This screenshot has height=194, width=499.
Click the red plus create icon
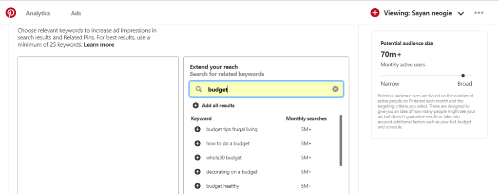coord(375,13)
